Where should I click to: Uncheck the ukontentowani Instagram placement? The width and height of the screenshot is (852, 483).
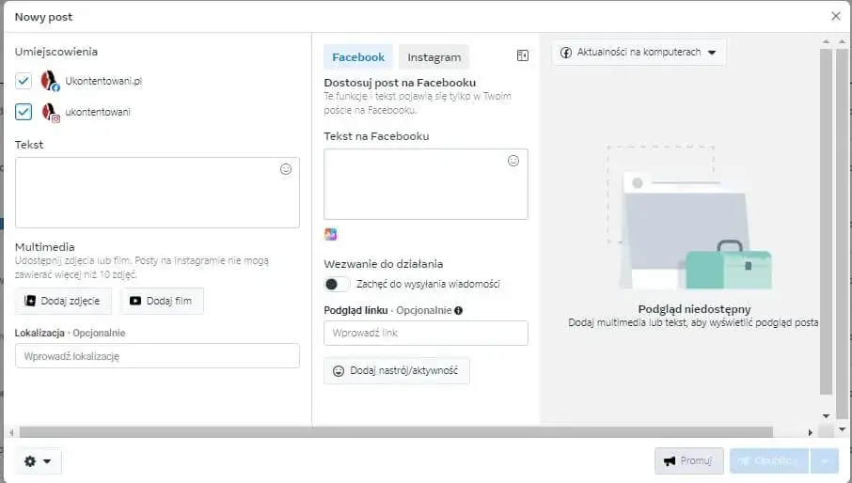click(x=24, y=112)
